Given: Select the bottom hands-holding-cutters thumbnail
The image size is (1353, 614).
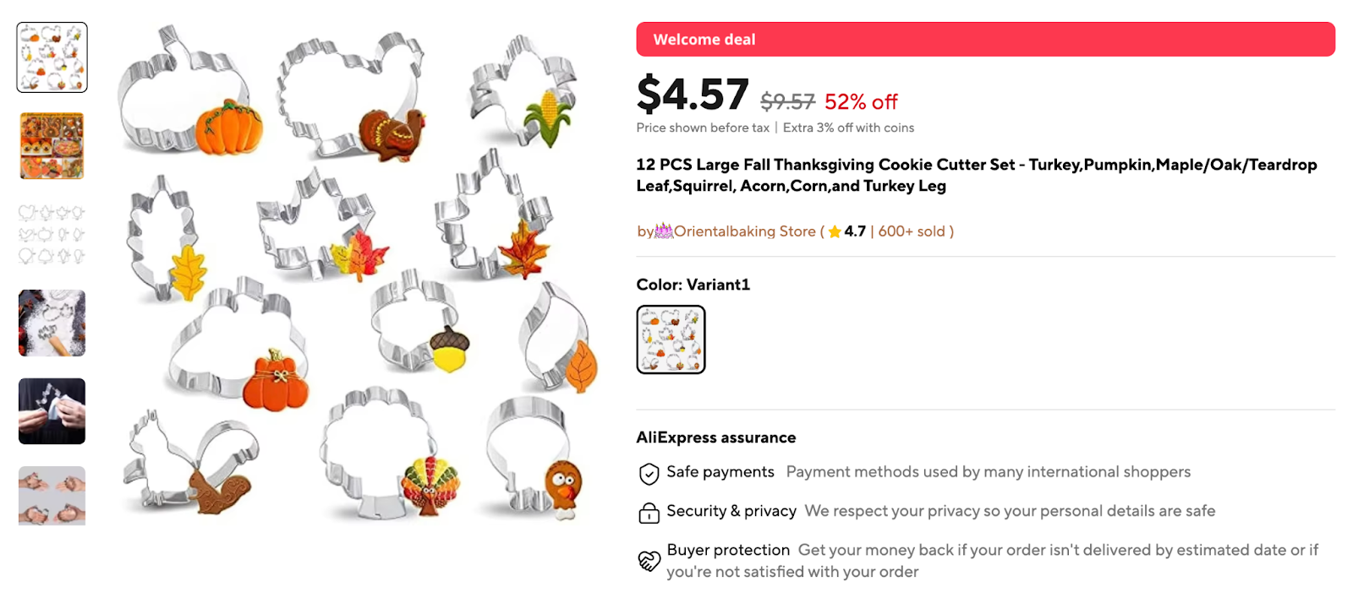Looking at the screenshot, I should tap(51, 497).
